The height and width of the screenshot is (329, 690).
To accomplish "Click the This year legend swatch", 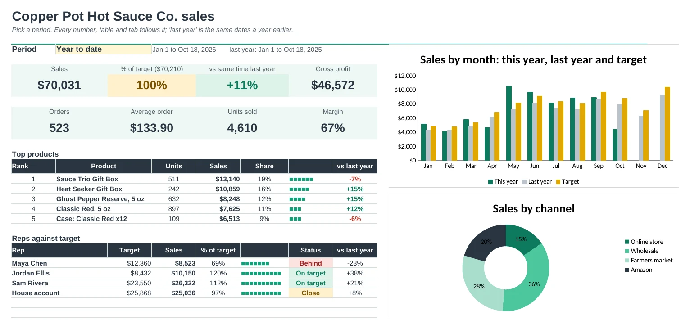I will click(x=490, y=182).
